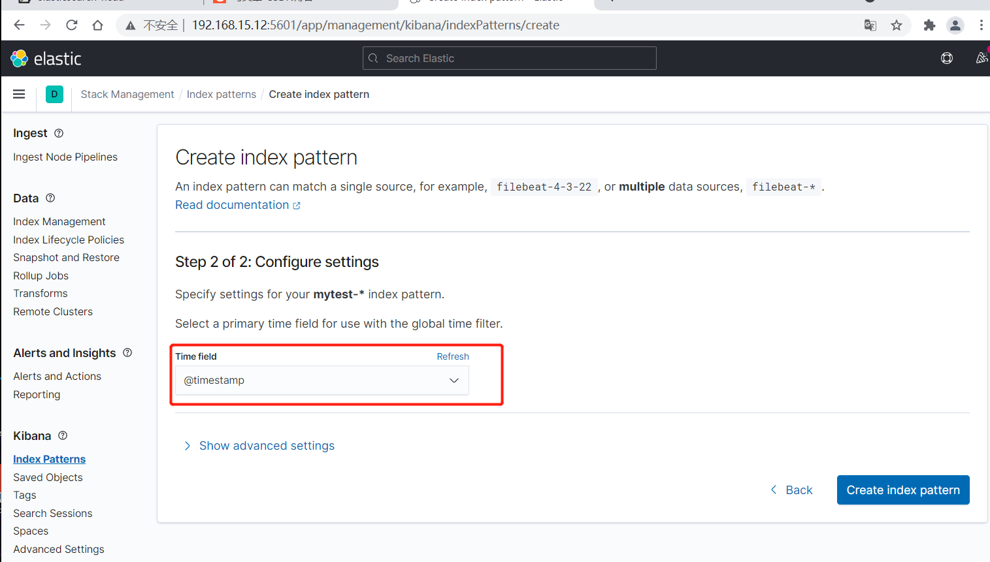This screenshot has width=990, height=562.
Task: Open Search Sessions page
Action: [x=53, y=514]
